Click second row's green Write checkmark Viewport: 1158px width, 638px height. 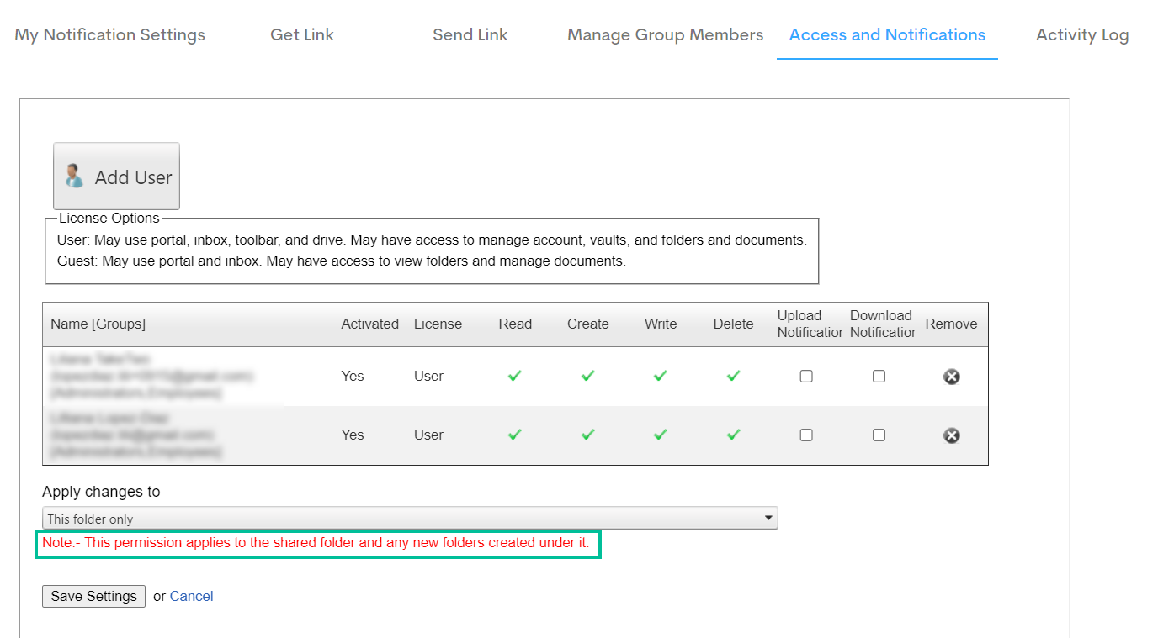[x=661, y=435]
